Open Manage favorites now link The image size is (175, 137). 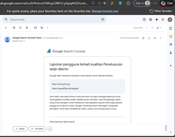(x=105, y=11)
